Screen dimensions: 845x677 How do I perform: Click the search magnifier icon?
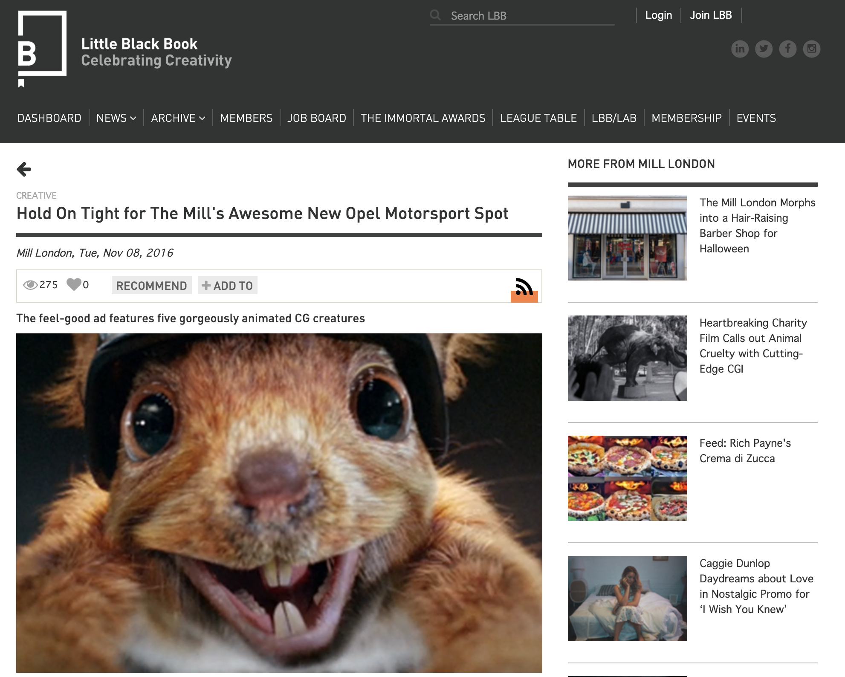[435, 15]
